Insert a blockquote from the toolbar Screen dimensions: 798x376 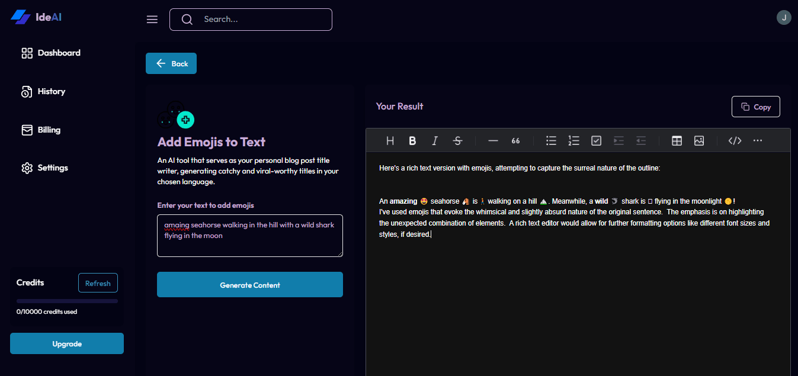(515, 140)
